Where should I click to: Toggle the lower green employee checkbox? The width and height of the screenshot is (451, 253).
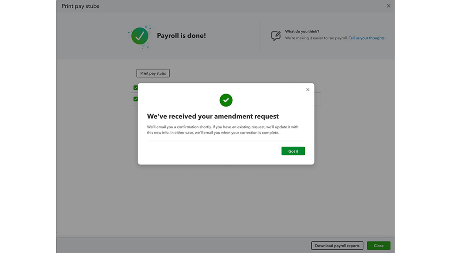coord(136,99)
